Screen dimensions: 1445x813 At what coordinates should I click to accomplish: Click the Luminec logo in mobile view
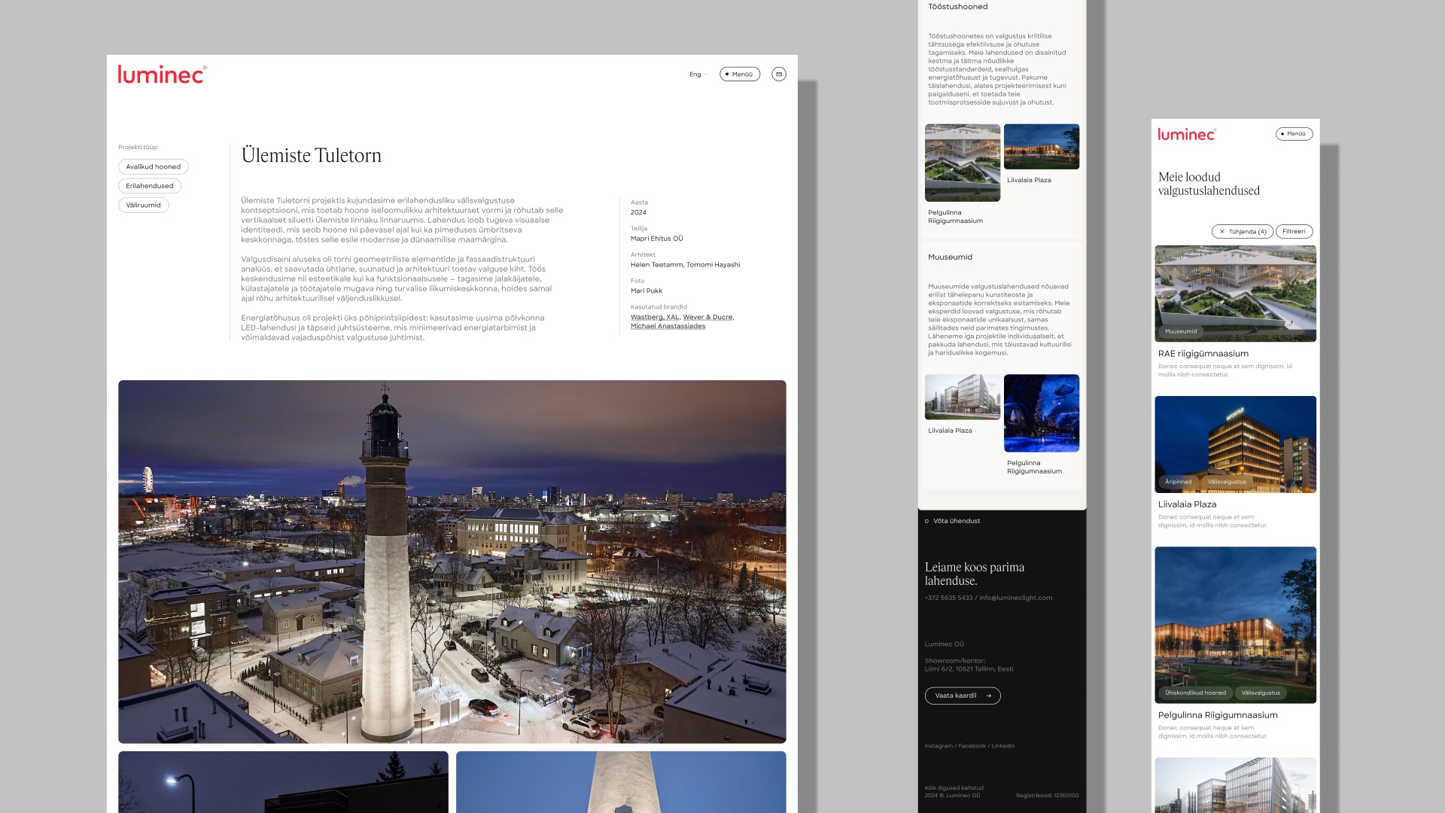1186,134
